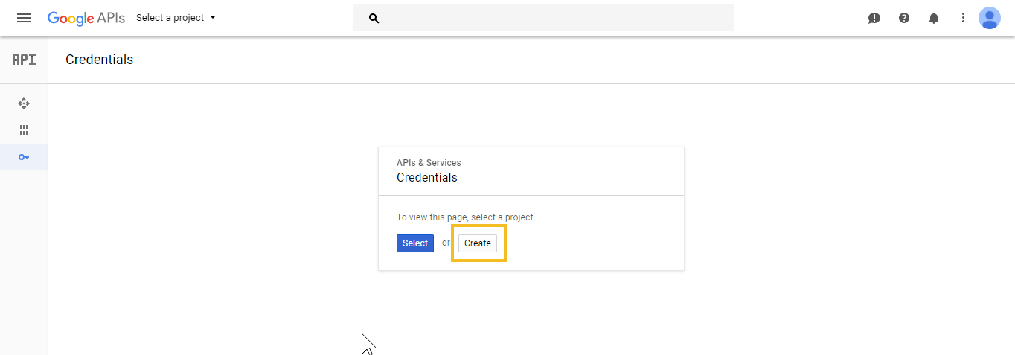This screenshot has height=355, width=1015.
Task: Open Library icon in sidebar
Action: [x=24, y=130]
